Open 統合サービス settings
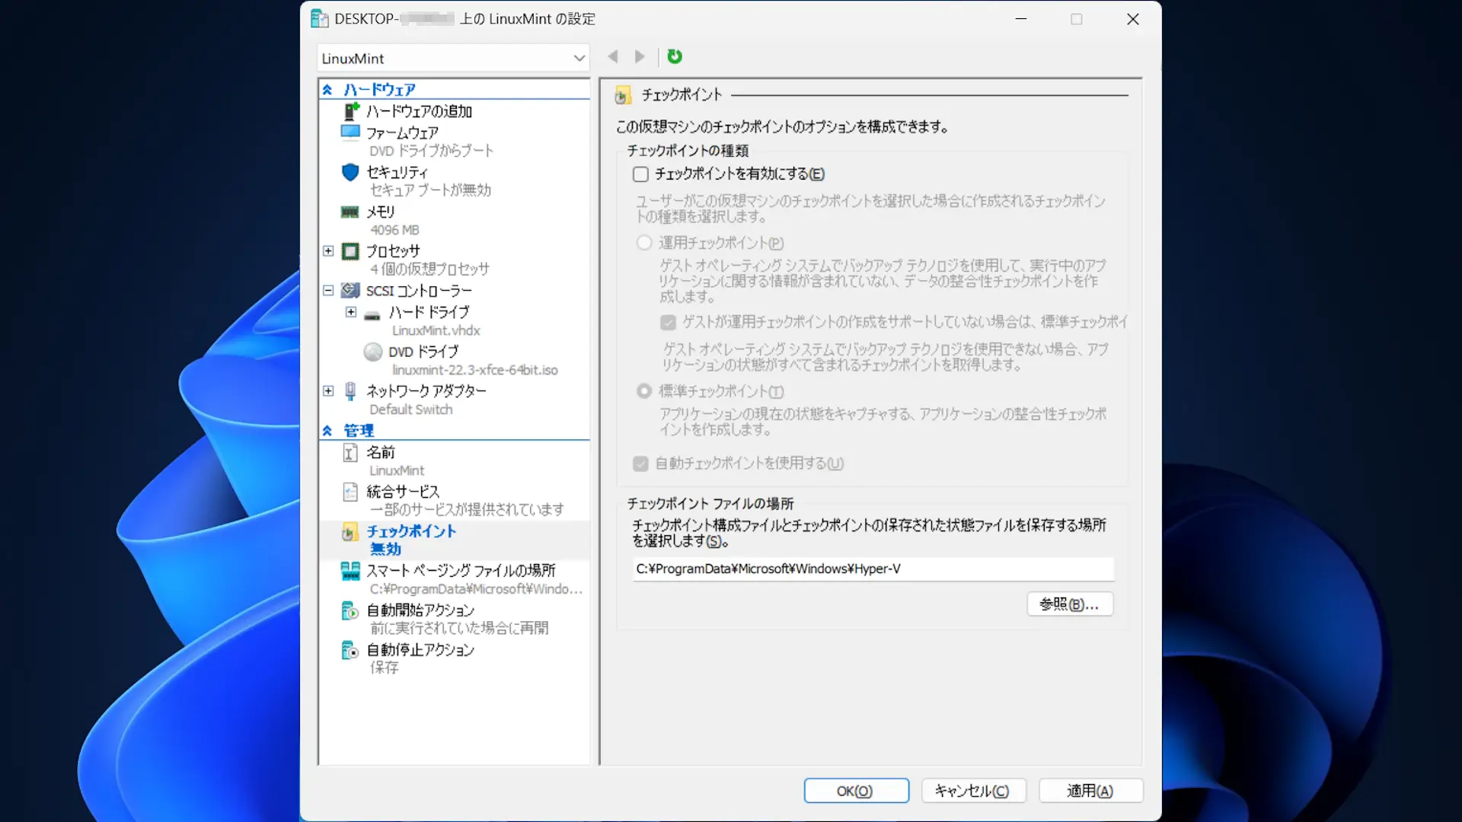 [x=404, y=492]
